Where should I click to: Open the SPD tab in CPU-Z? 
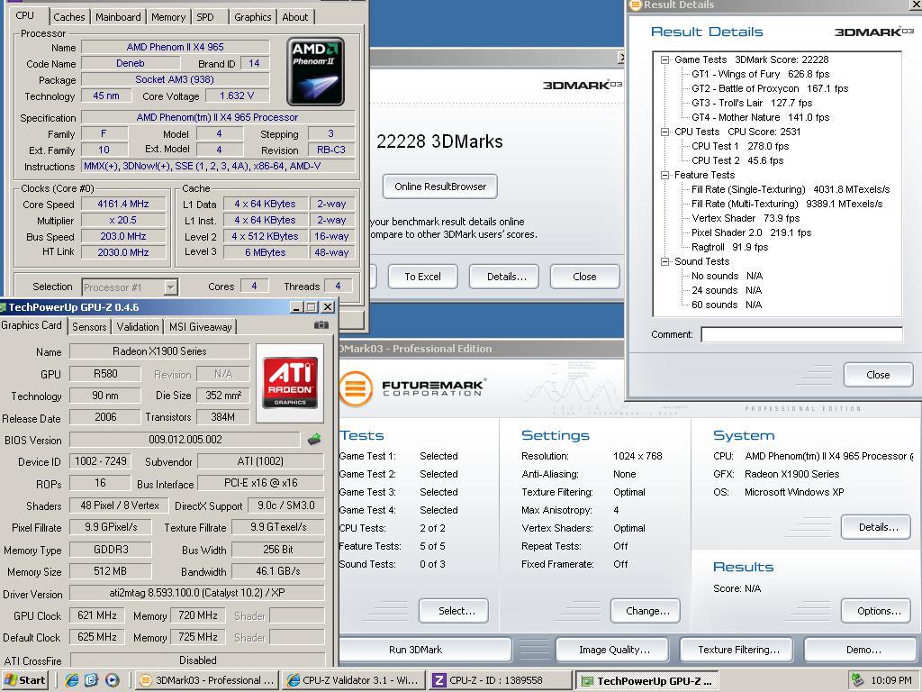(205, 17)
